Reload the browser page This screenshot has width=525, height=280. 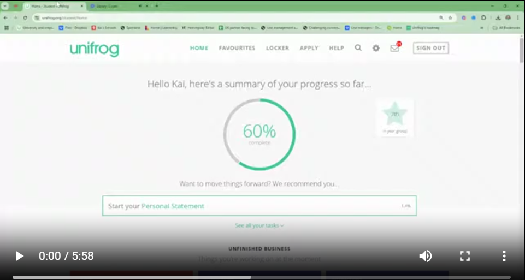[x=25, y=17]
